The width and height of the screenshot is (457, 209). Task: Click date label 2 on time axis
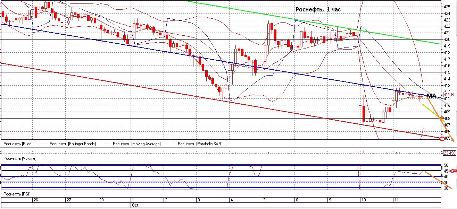pos(166,200)
